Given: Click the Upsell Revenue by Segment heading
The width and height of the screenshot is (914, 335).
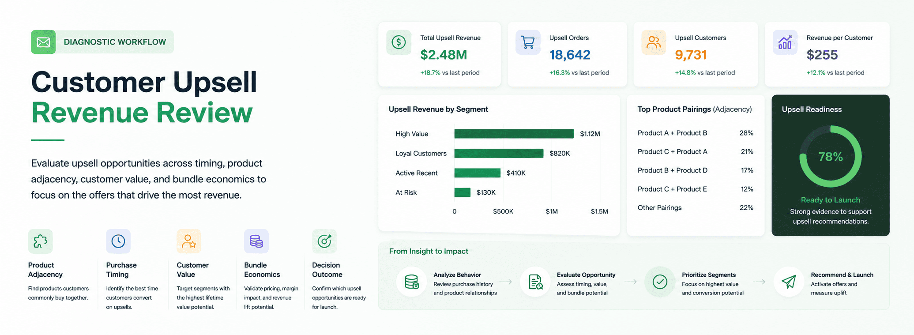Looking at the screenshot, I should pyautogui.click(x=438, y=109).
